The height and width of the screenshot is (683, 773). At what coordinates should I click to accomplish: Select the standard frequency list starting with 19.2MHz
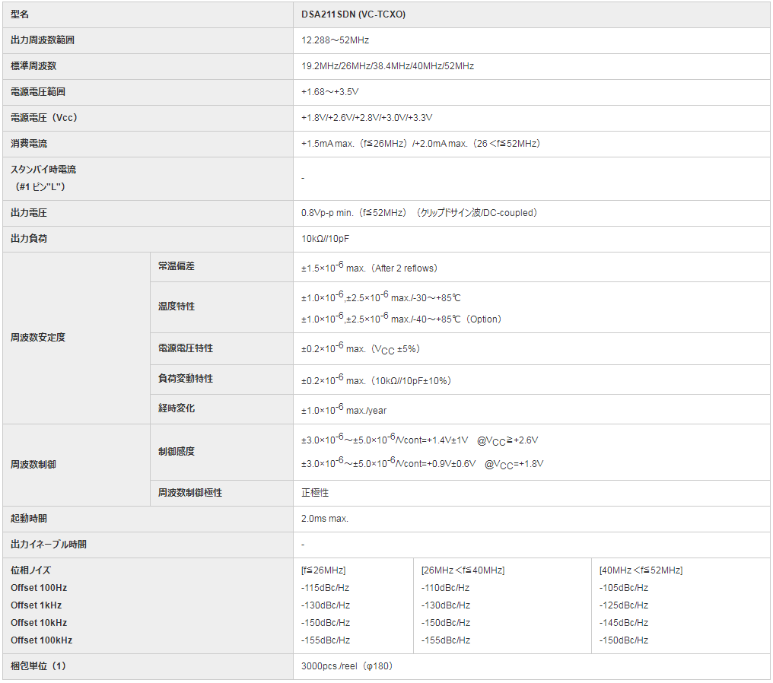387,66
